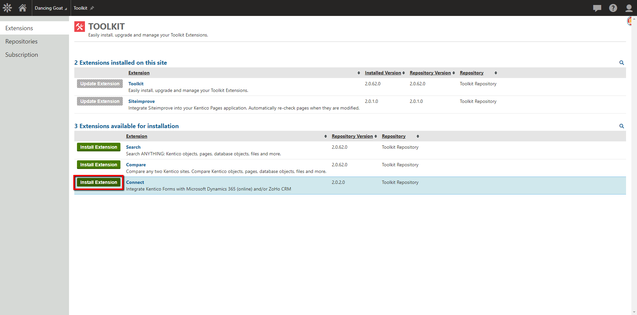The image size is (637, 315).
Task: Click installed table Repository header
Action: coord(471,73)
